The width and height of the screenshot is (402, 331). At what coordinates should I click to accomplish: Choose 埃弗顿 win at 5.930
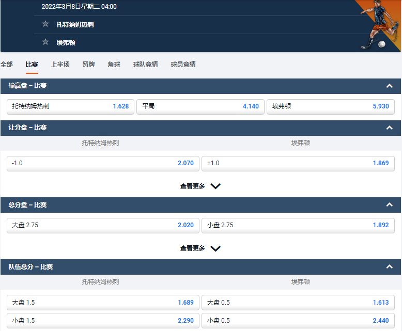click(x=331, y=106)
